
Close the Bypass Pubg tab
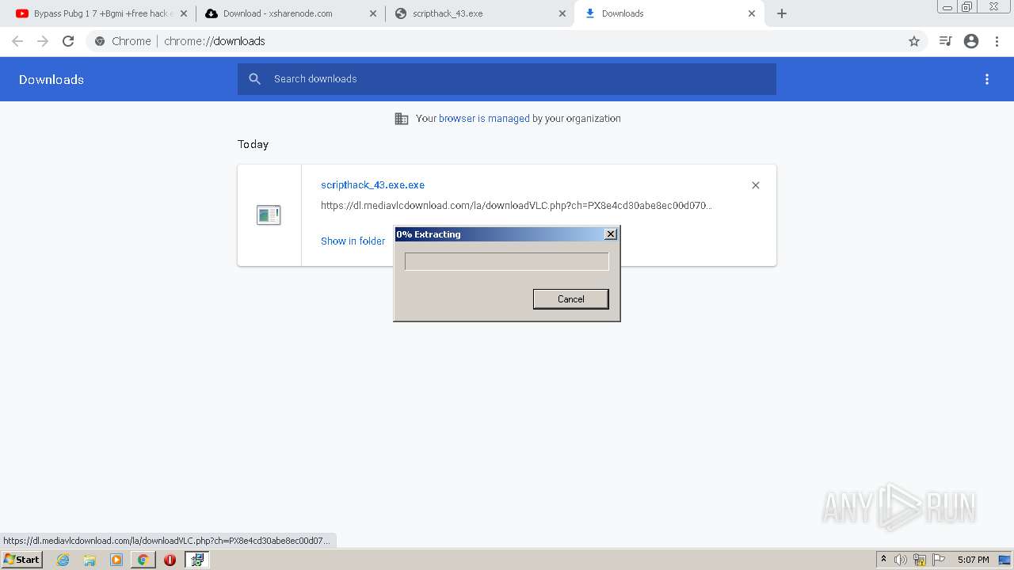pyautogui.click(x=184, y=13)
